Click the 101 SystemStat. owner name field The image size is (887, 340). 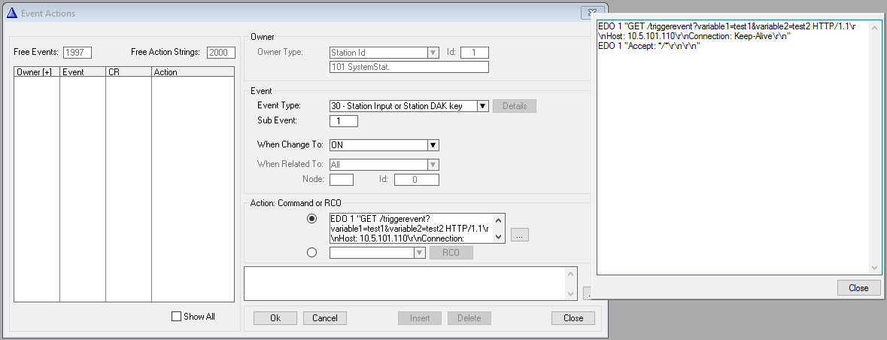[409, 67]
